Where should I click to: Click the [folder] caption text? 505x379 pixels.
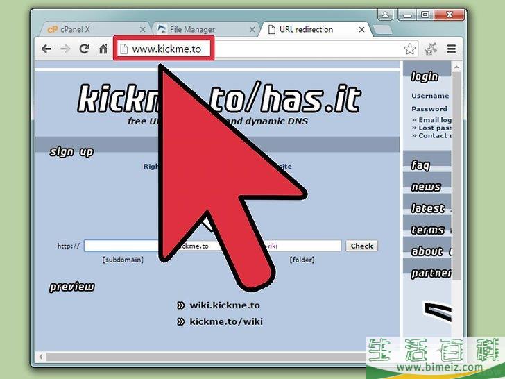point(302,260)
